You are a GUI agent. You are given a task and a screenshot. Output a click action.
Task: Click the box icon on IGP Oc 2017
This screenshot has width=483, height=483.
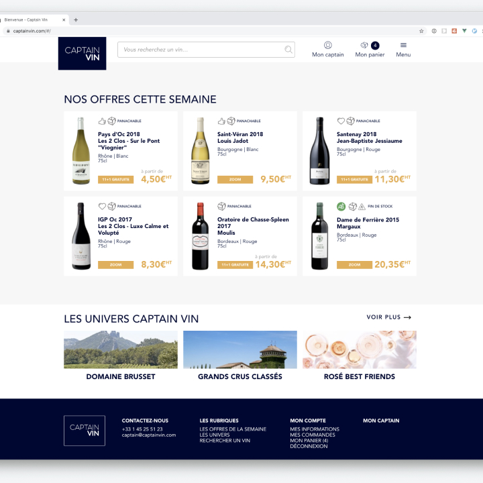pos(111,207)
